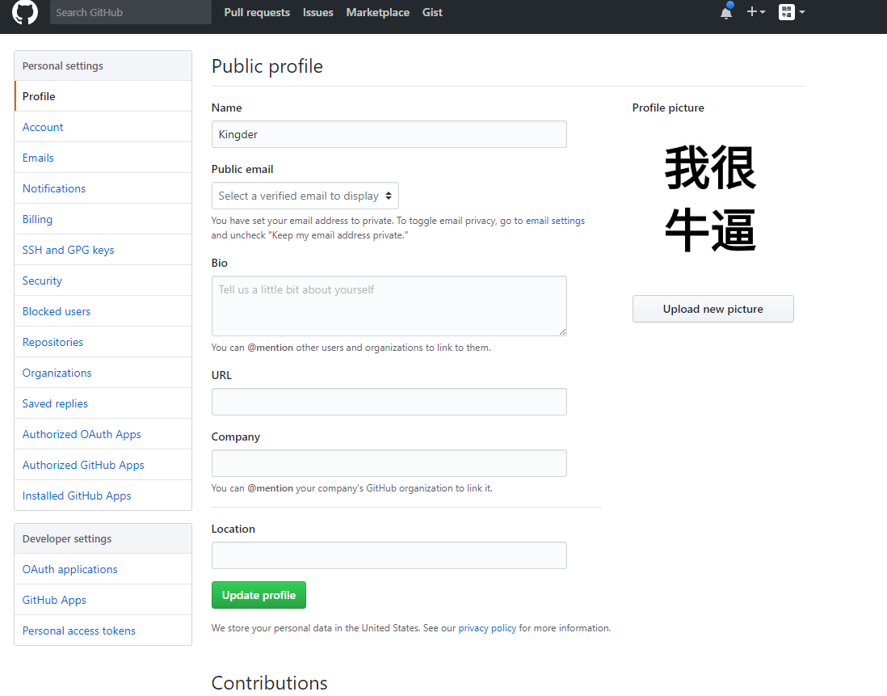This screenshot has height=696, width=887.
Task: Open Authorized OAuth Apps page
Action: pyautogui.click(x=103, y=434)
